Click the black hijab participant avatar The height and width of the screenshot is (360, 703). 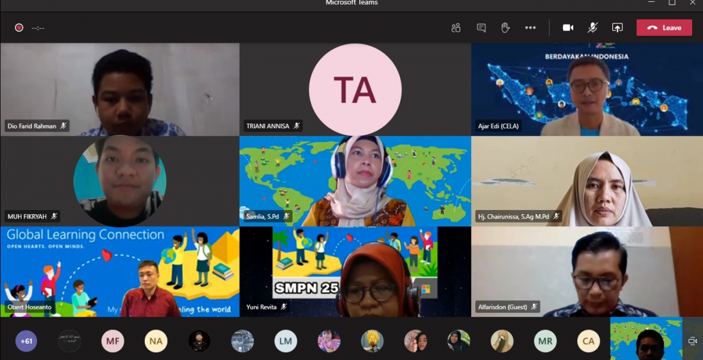tap(458, 341)
